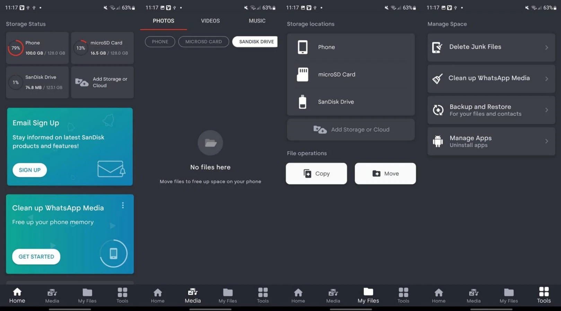Open microSD Card storage card showing 13%
The image size is (561, 311).
tap(102, 48)
